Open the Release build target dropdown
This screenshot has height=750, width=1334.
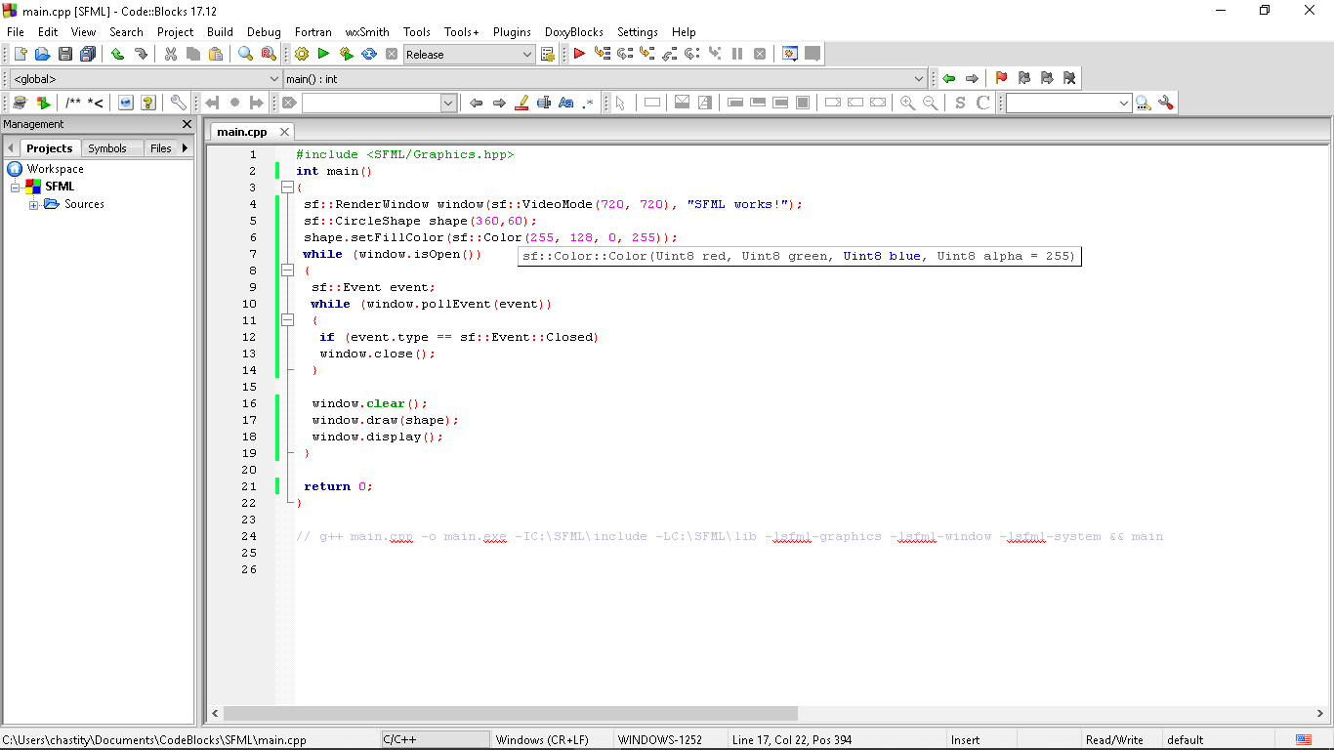528,54
